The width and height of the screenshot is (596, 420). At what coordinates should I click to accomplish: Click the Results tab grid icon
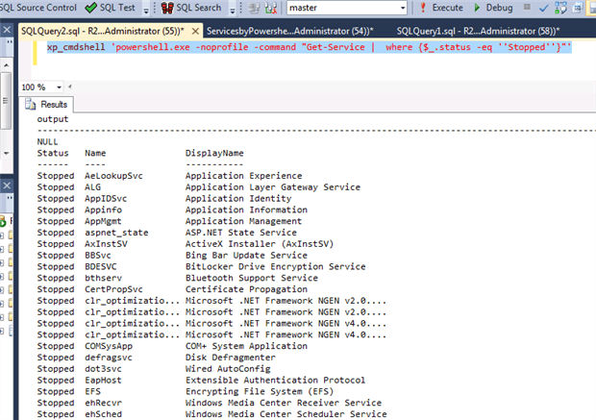[31, 104]
